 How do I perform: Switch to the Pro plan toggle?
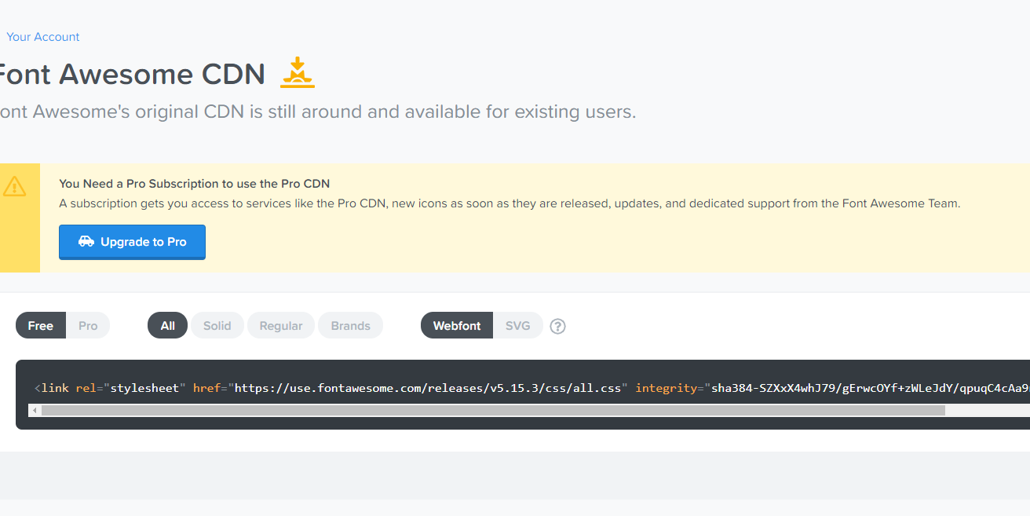pos(88,326)
